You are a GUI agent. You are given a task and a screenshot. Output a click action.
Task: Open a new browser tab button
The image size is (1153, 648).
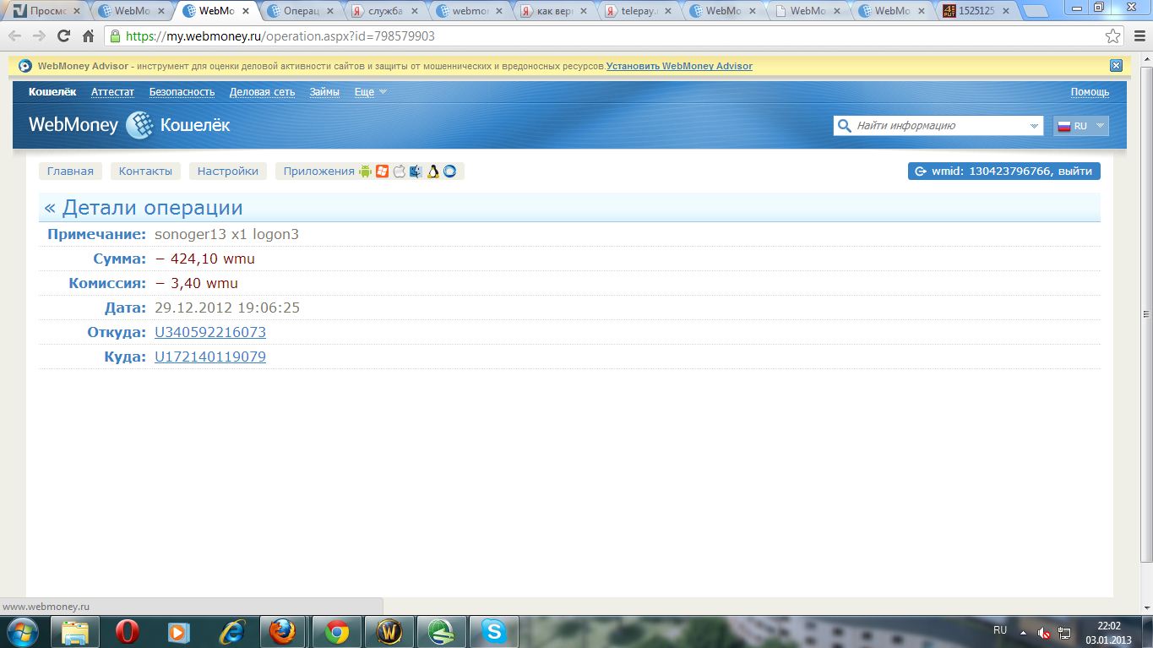coord(1033,11)
